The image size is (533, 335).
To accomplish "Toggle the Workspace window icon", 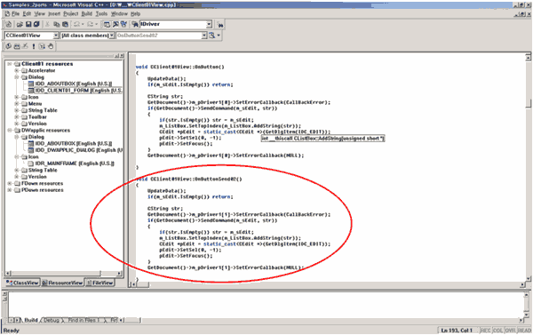I will [x=107, y=24].
